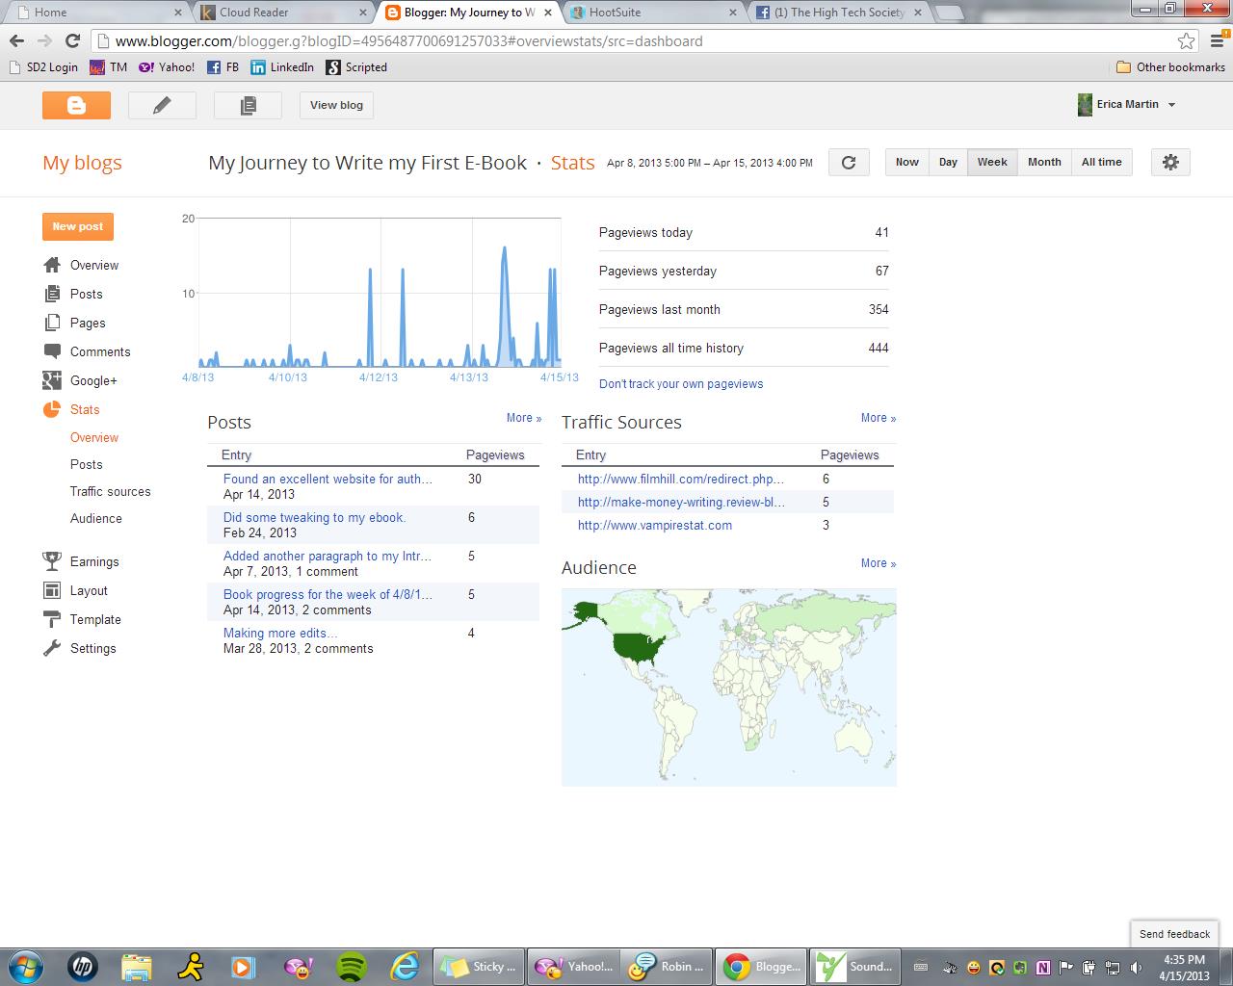
Task: Open post 'Found an excellent website for auth…'
Action: pos(328,479)
